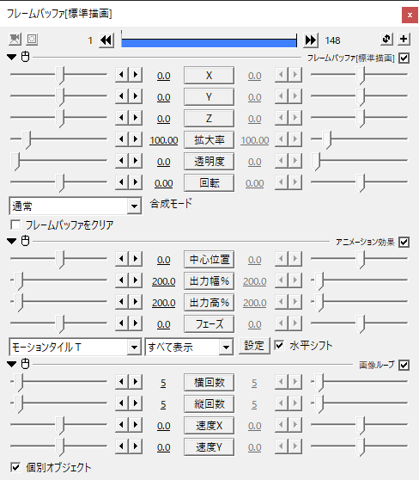Open 合成モード dropdown showing 通常
Screen dimensions: 419x480
(x=76, y=206)
